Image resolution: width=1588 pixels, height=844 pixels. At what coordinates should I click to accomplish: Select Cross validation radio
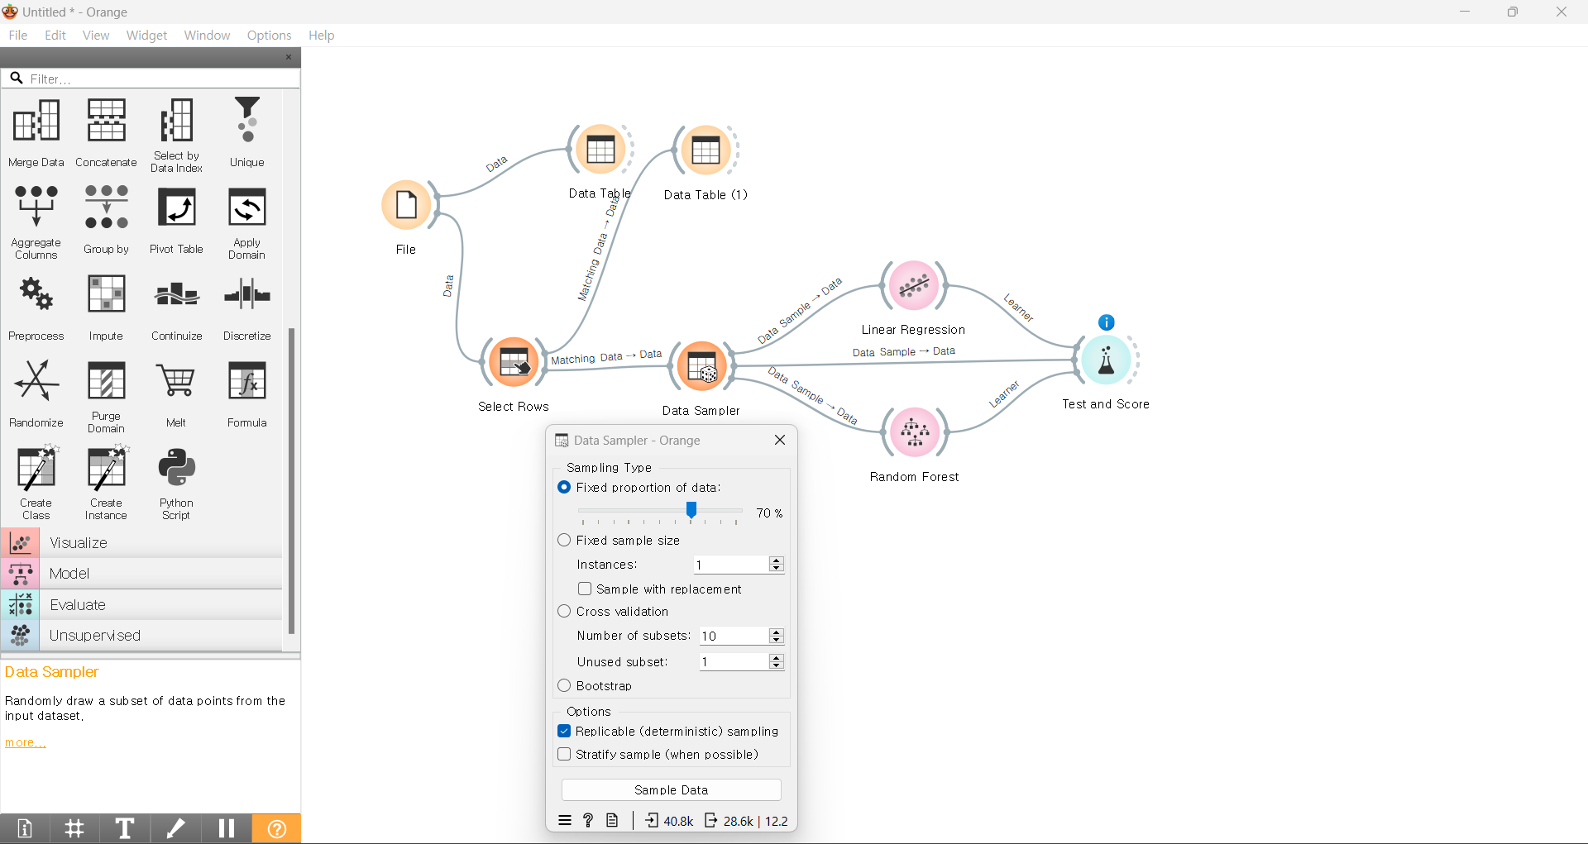(x=564, y=612)
